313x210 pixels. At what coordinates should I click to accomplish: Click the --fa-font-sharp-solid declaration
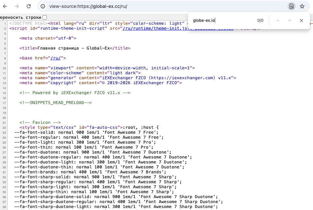point(96,177)
